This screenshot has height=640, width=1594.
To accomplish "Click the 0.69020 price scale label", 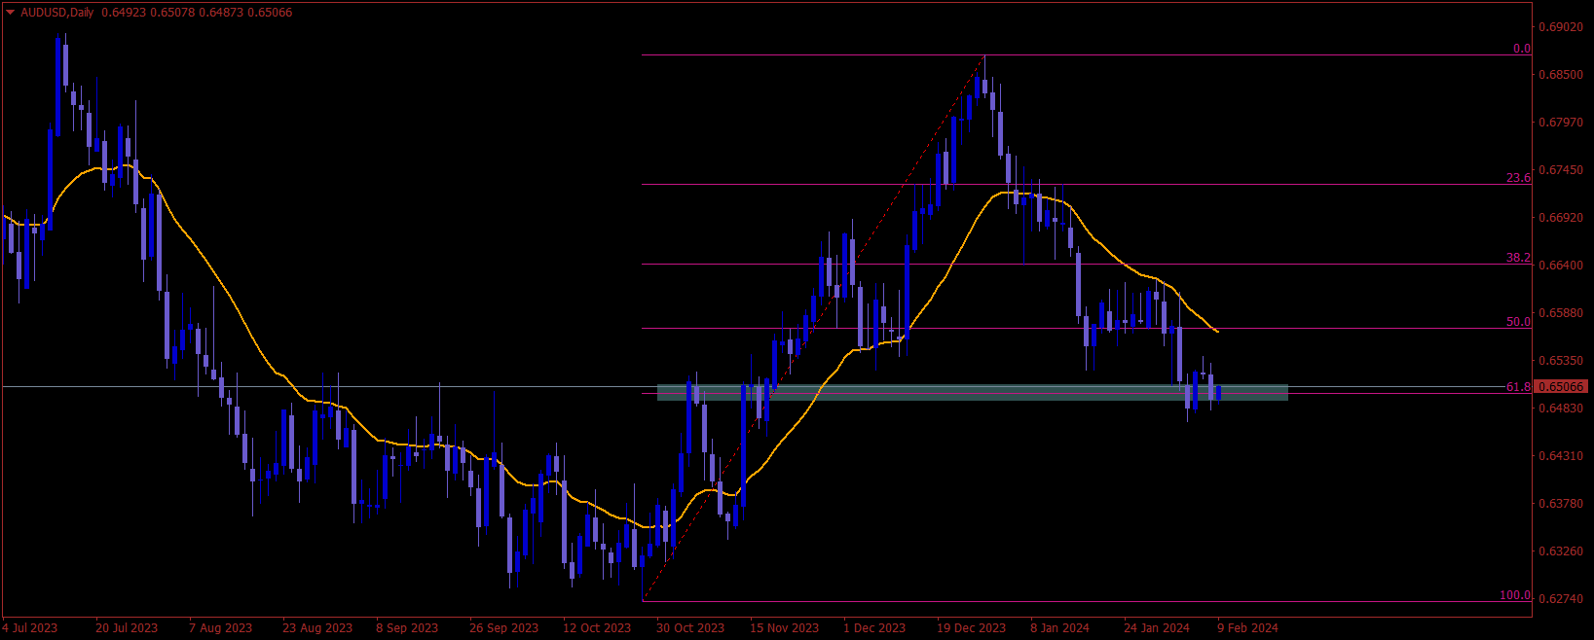I will pos(1561,26).
